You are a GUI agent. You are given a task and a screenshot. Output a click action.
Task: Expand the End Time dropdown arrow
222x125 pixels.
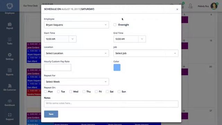[x=142, y=39]
